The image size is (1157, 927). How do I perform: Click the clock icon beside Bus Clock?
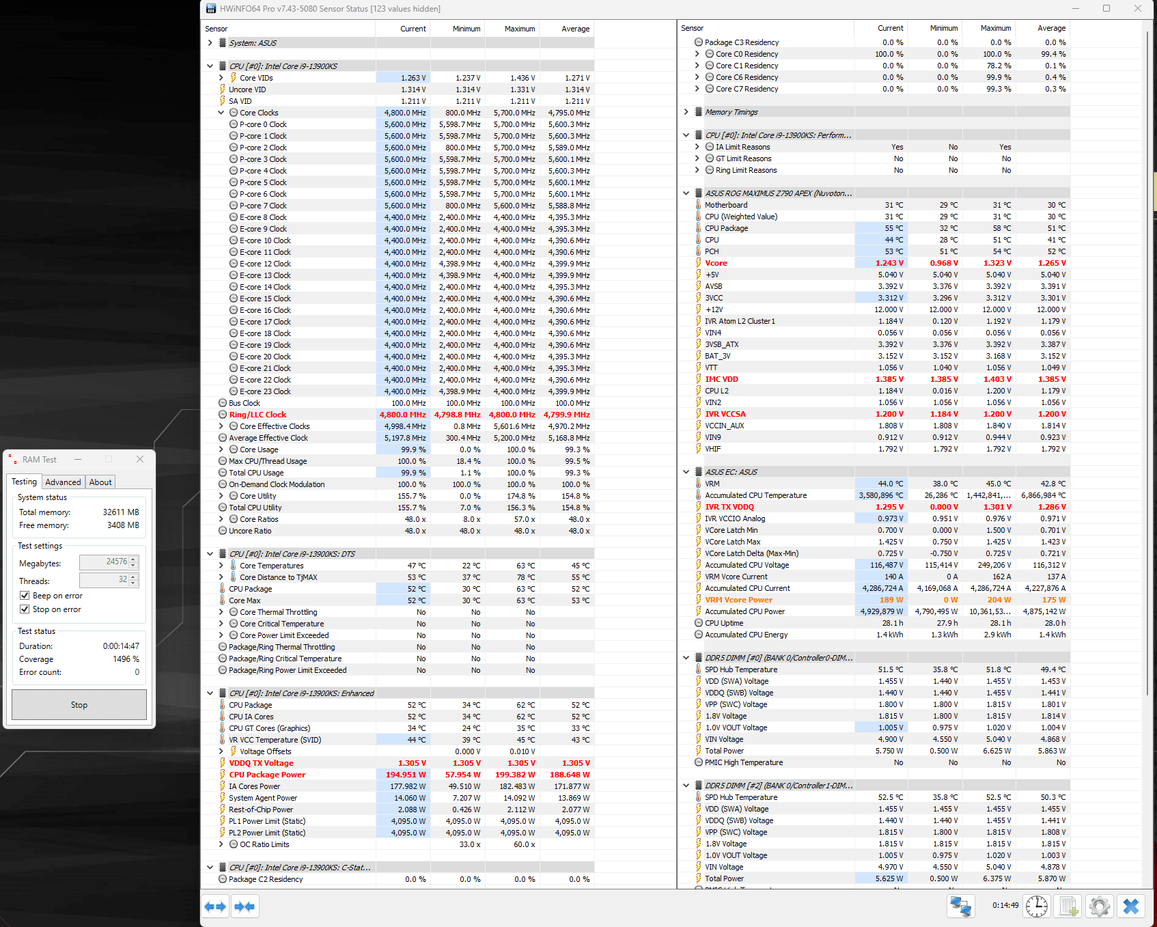(222, 403)
